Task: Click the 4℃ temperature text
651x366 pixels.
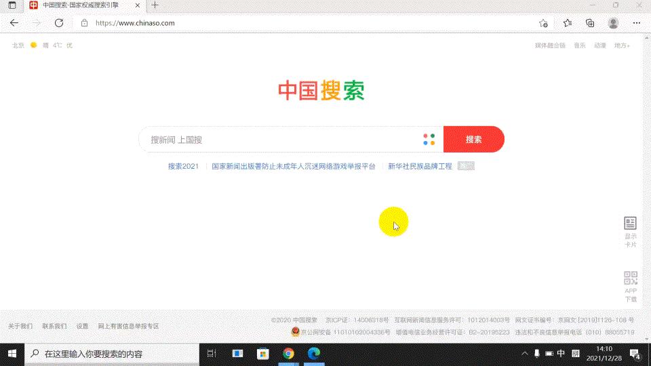Action: pos(57,45)
